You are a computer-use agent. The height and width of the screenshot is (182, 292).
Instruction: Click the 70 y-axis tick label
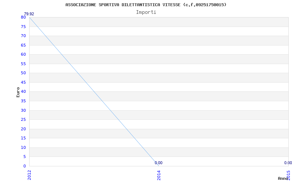(x=23, y=36)
